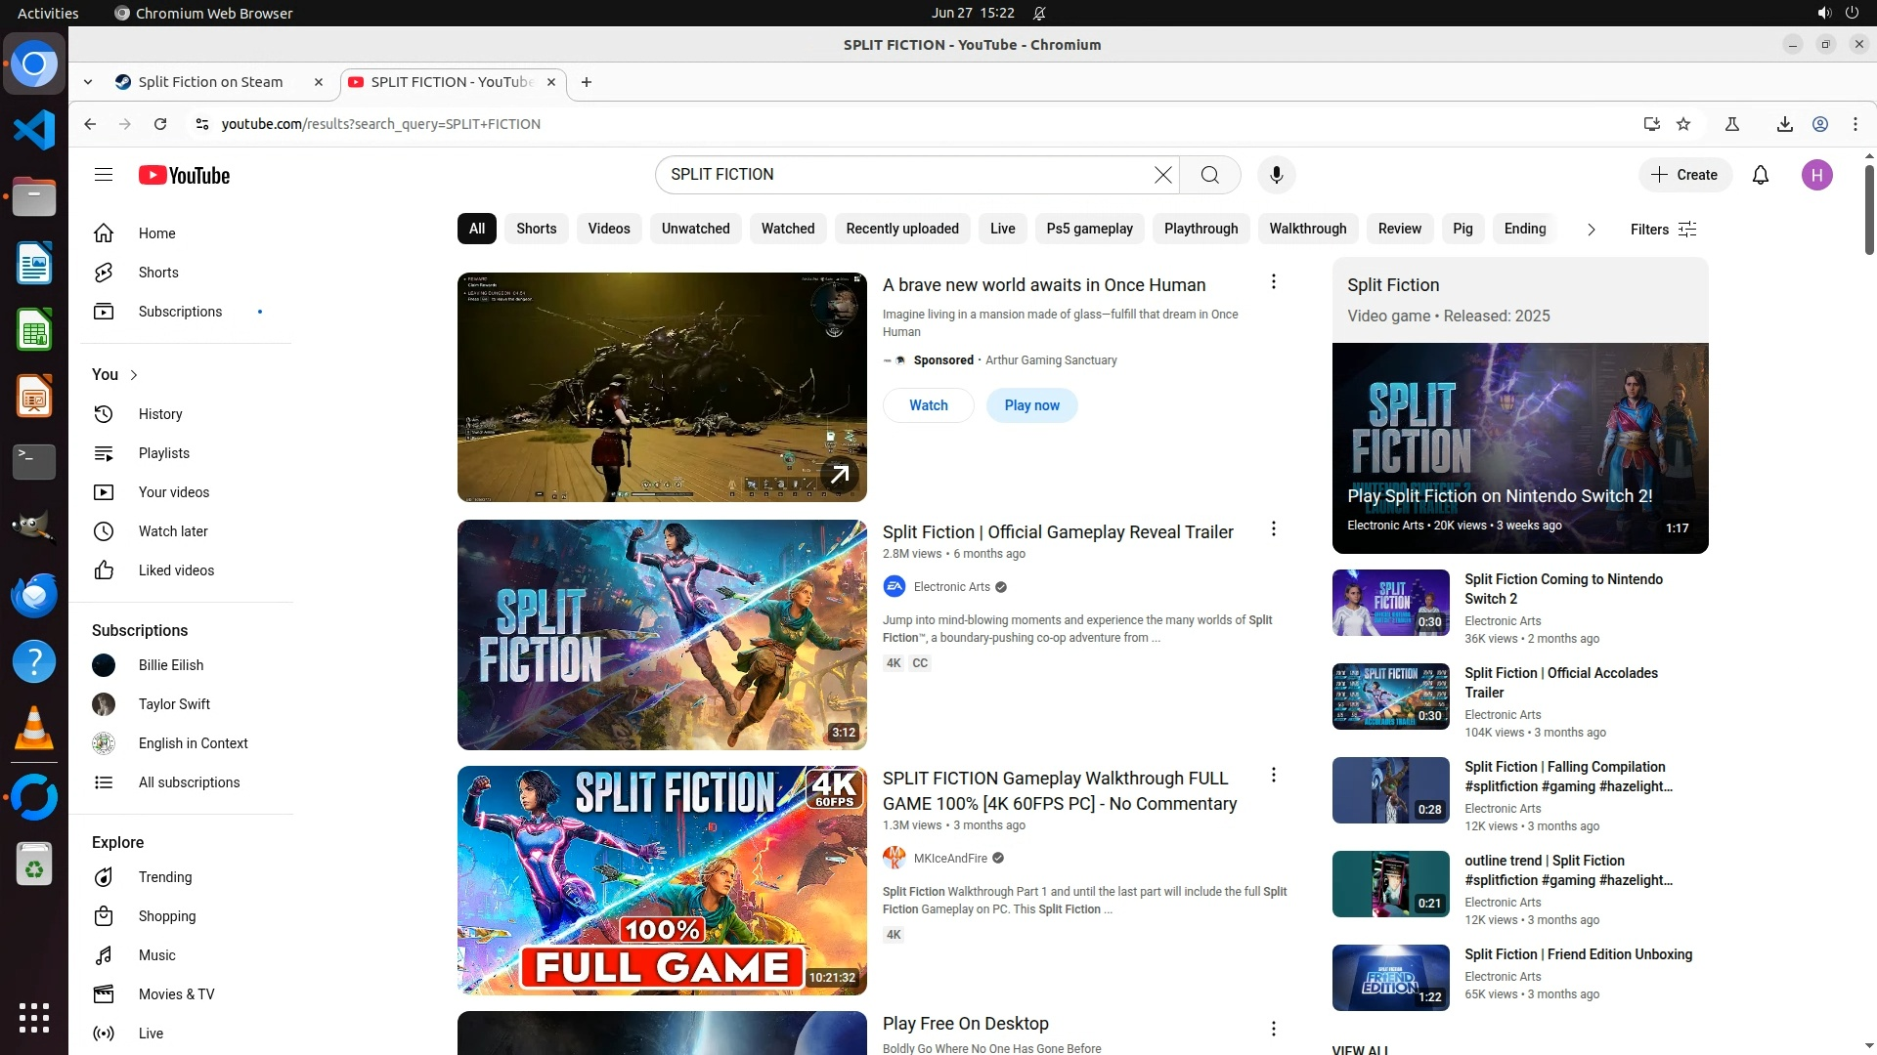Click the magnifier search button

click(1209, 175)
